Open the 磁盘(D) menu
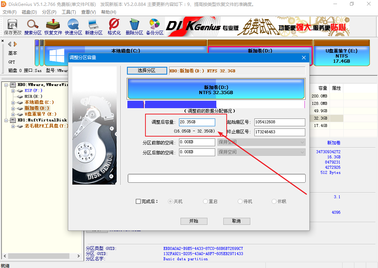Viewport: 378px width, 268px height. coord(29,12)
